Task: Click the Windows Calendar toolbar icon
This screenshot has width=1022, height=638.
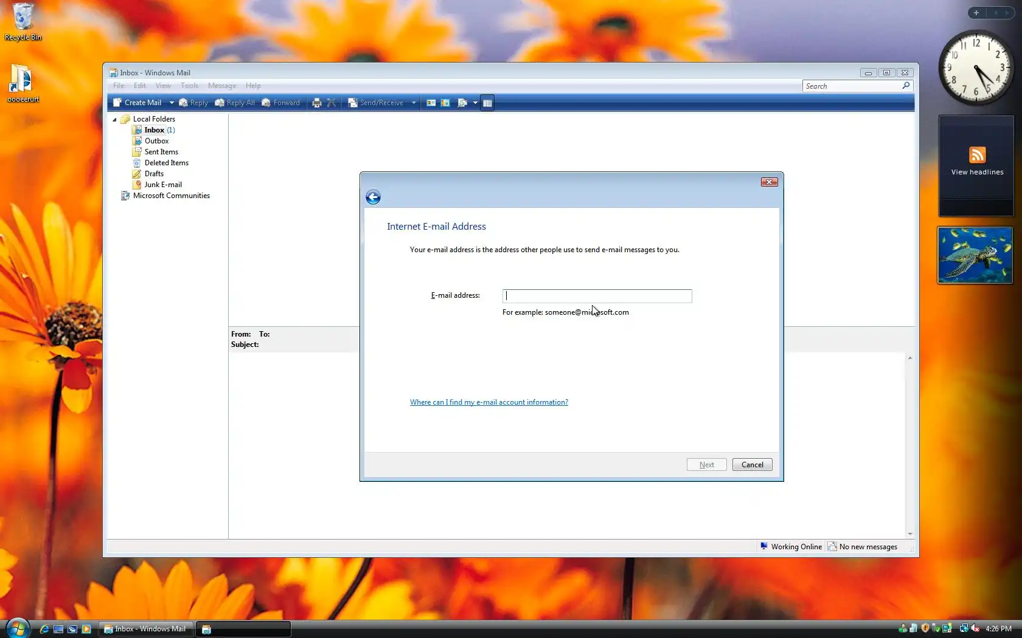Action: click(x=445, y=103)
